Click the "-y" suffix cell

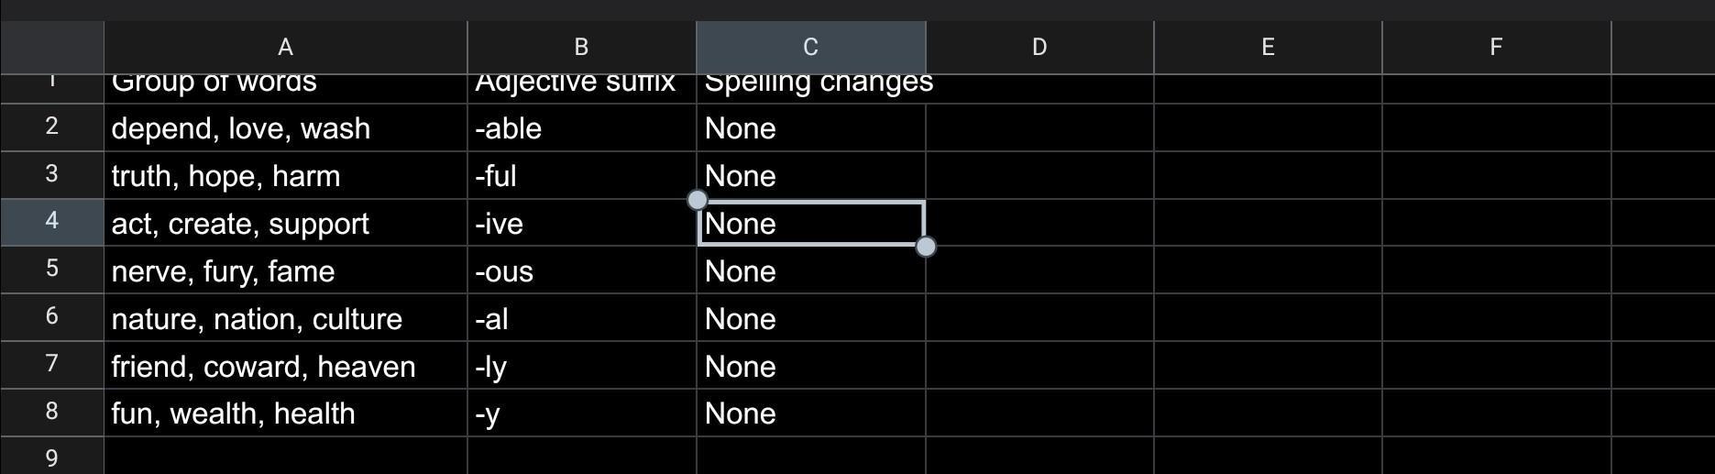click(581, 413)
